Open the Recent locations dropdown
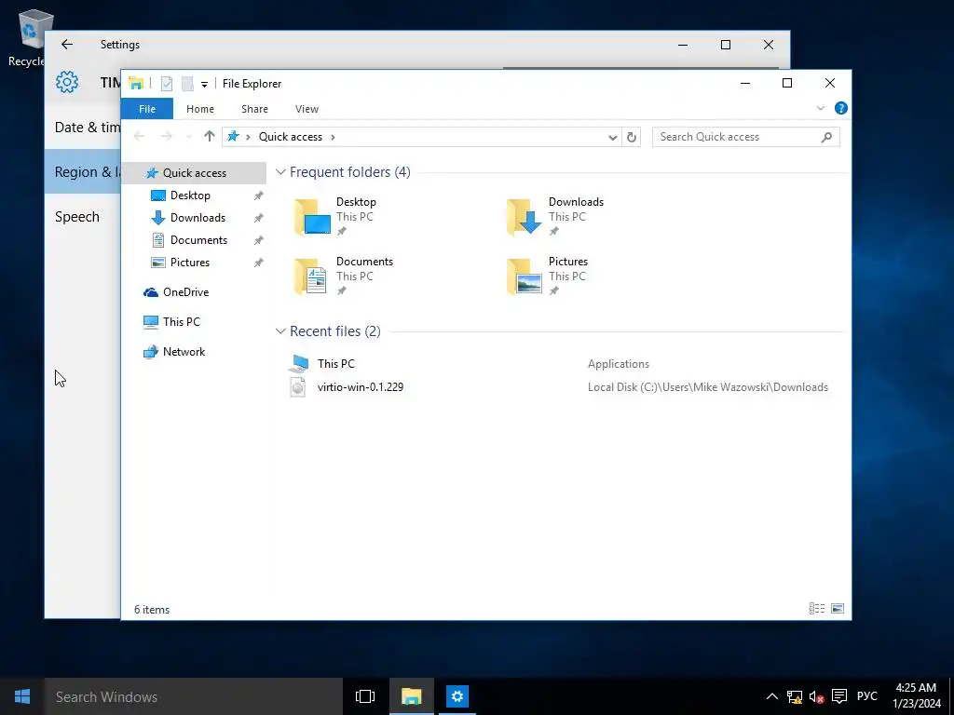954x715 pixels. pos(188,137)
